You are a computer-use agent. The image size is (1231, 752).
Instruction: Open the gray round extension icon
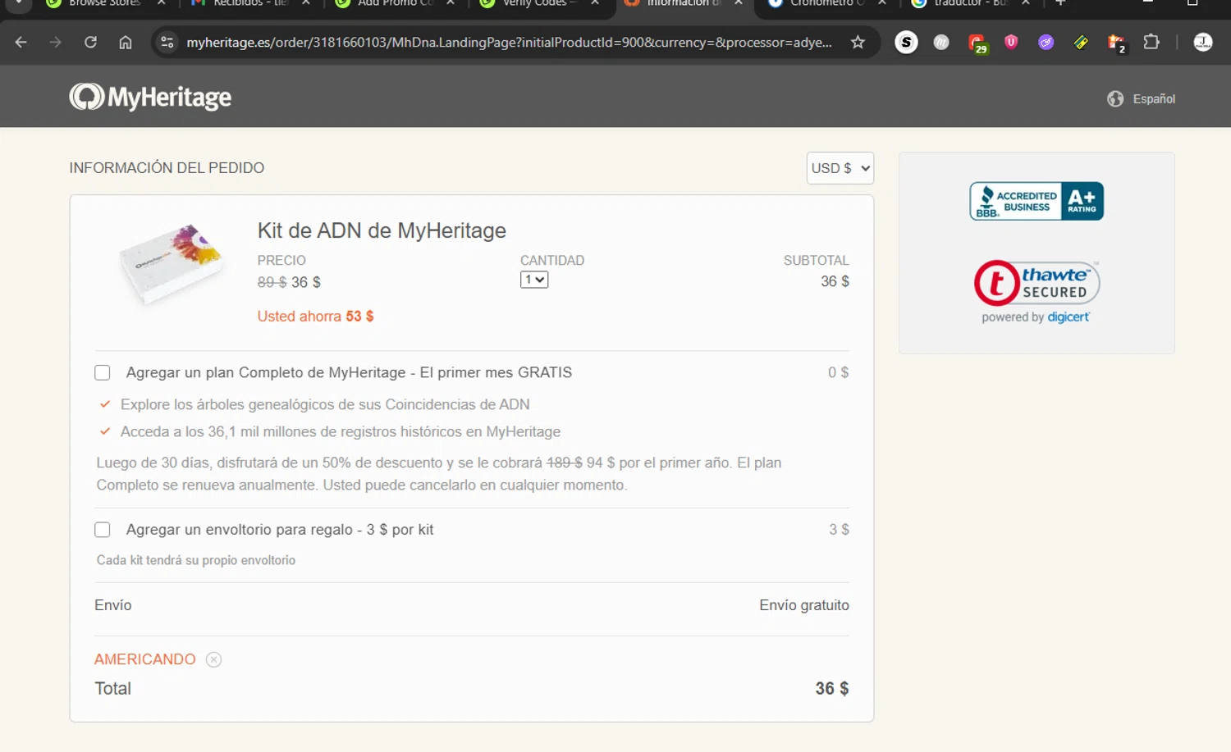(x=941, y=42)
